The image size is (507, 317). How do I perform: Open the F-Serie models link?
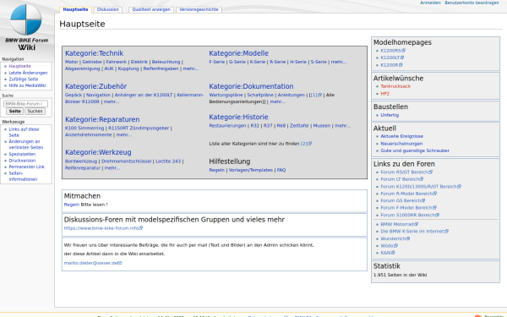(x=216, y=62)
